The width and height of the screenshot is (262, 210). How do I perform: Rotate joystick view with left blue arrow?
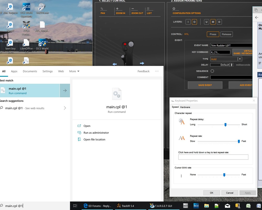tap(115, 64)
